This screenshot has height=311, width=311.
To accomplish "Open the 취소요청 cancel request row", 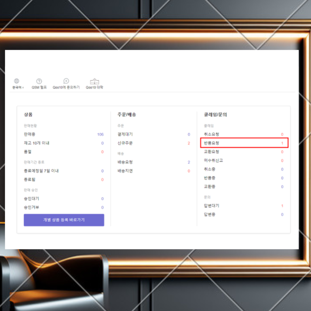I will [244, 134].
